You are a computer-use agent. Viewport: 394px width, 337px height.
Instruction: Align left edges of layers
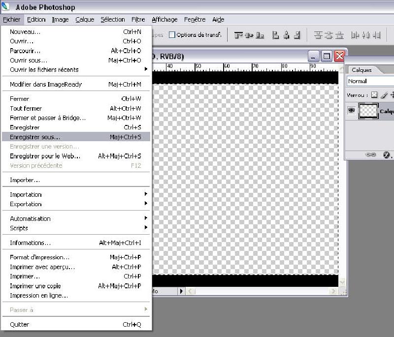tap(276, 35)
